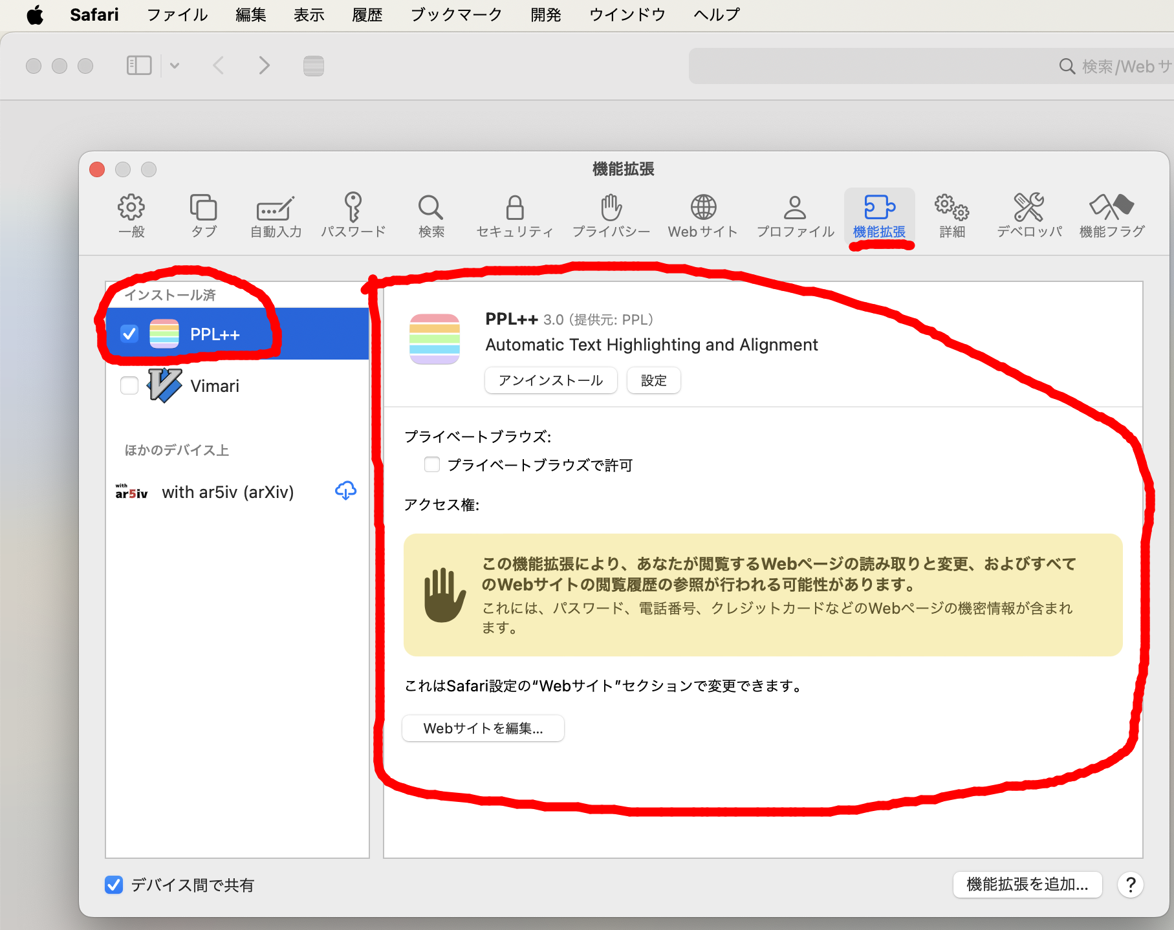Viewport: 1174px width, 930px height.
Task: Click the PPL++ icon in the details pane
Action: (x=435, y=339)
